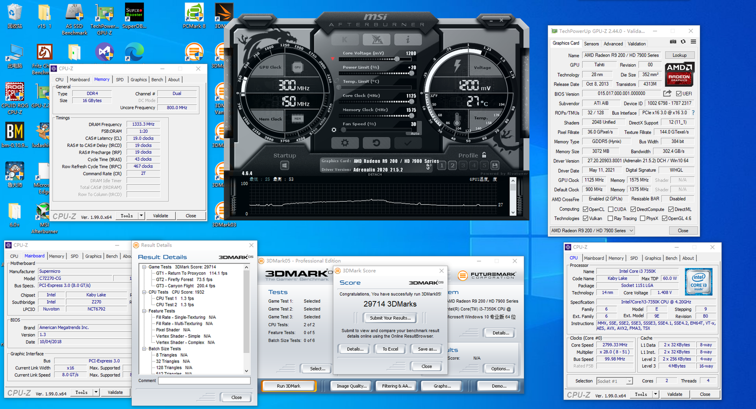
Task: Toggle the OpenGL 4.6 checkbox in GPU-Z
Action: (665, 218)
